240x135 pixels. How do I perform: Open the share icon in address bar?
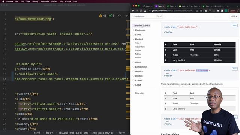point(197,11)
